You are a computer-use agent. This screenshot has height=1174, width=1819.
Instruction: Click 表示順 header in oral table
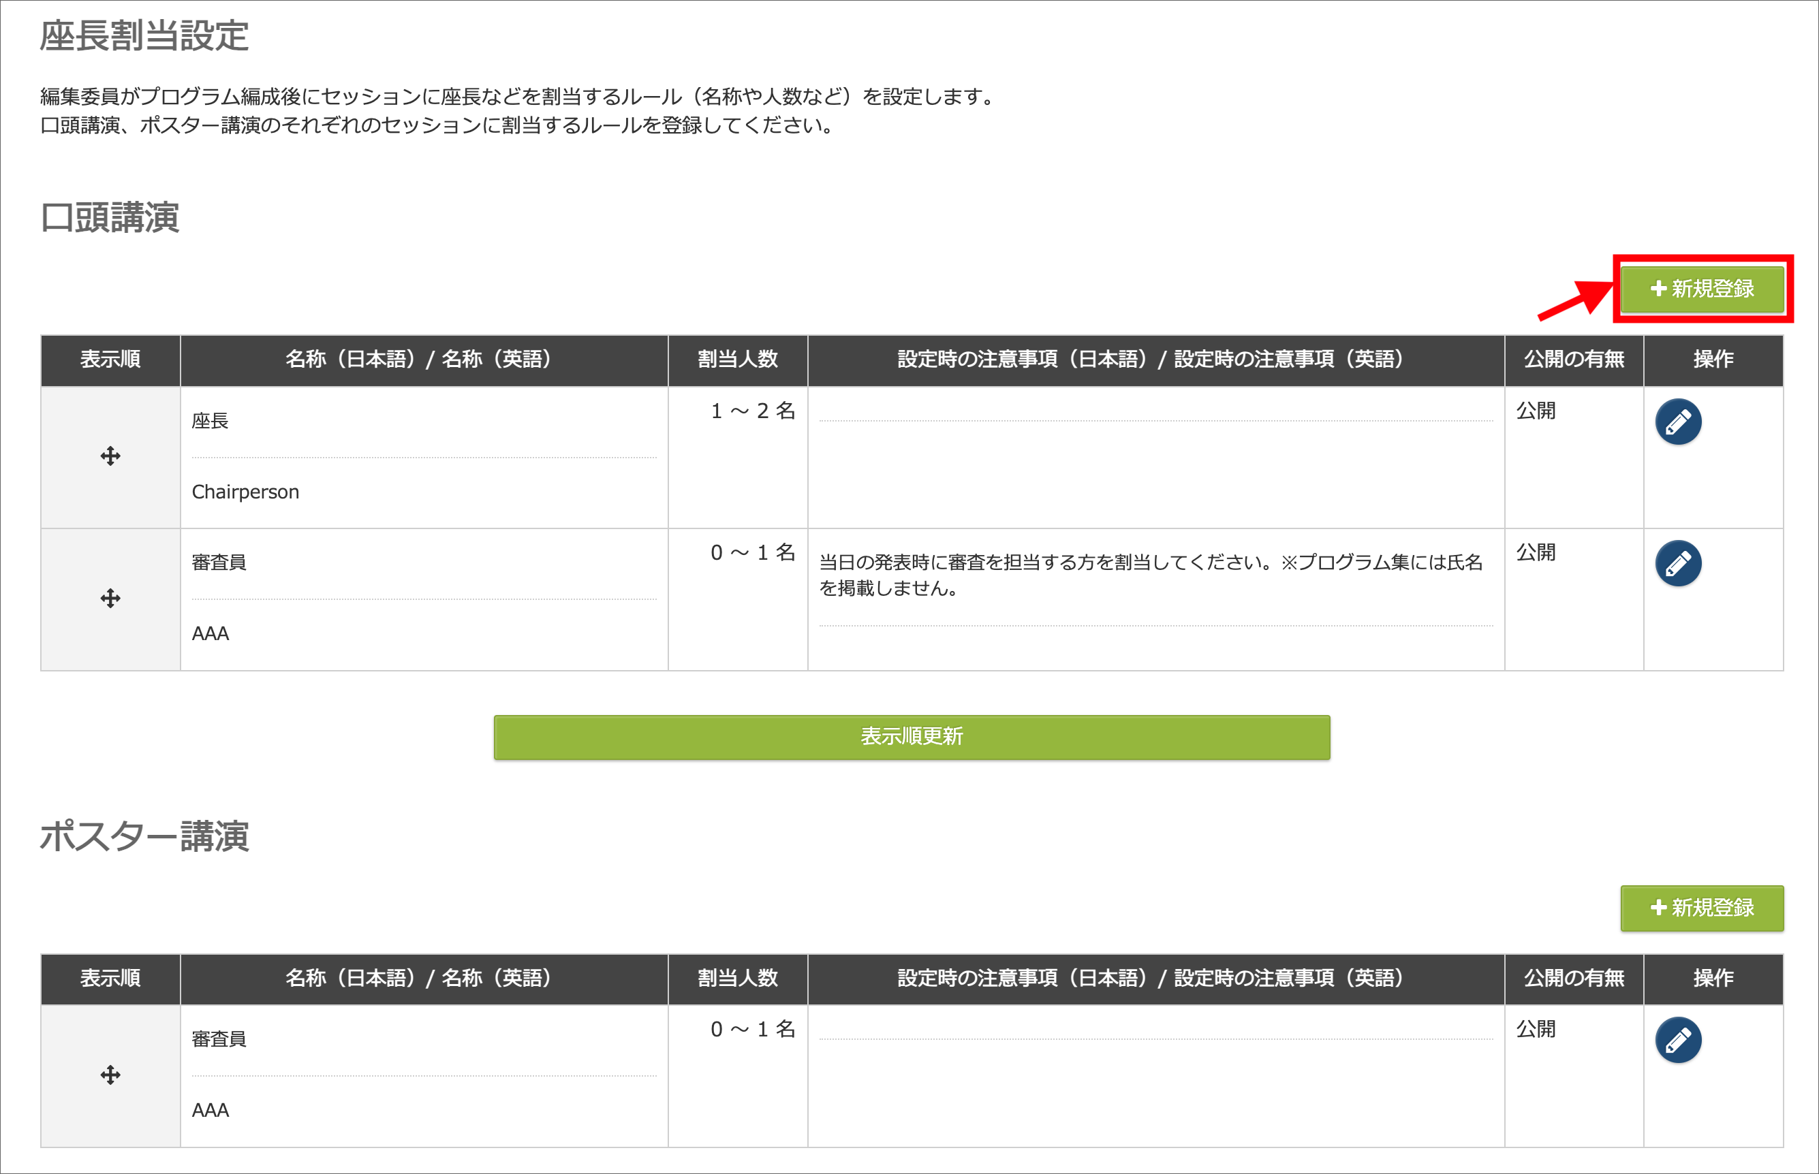(x=110, y=359)
